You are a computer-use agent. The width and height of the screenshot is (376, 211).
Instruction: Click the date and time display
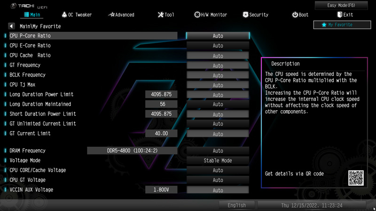[x=312, y=205]
